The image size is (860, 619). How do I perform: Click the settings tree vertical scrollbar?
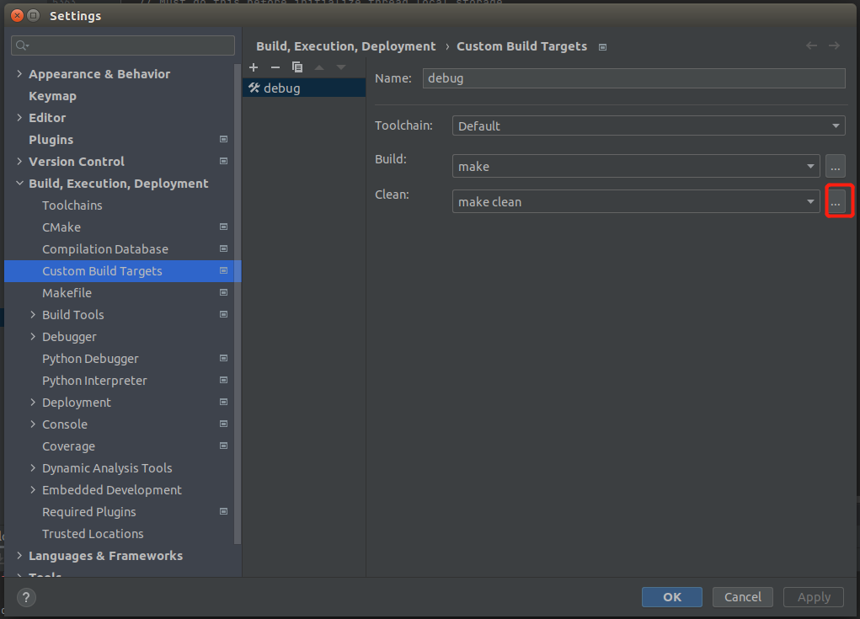[238, 304]
